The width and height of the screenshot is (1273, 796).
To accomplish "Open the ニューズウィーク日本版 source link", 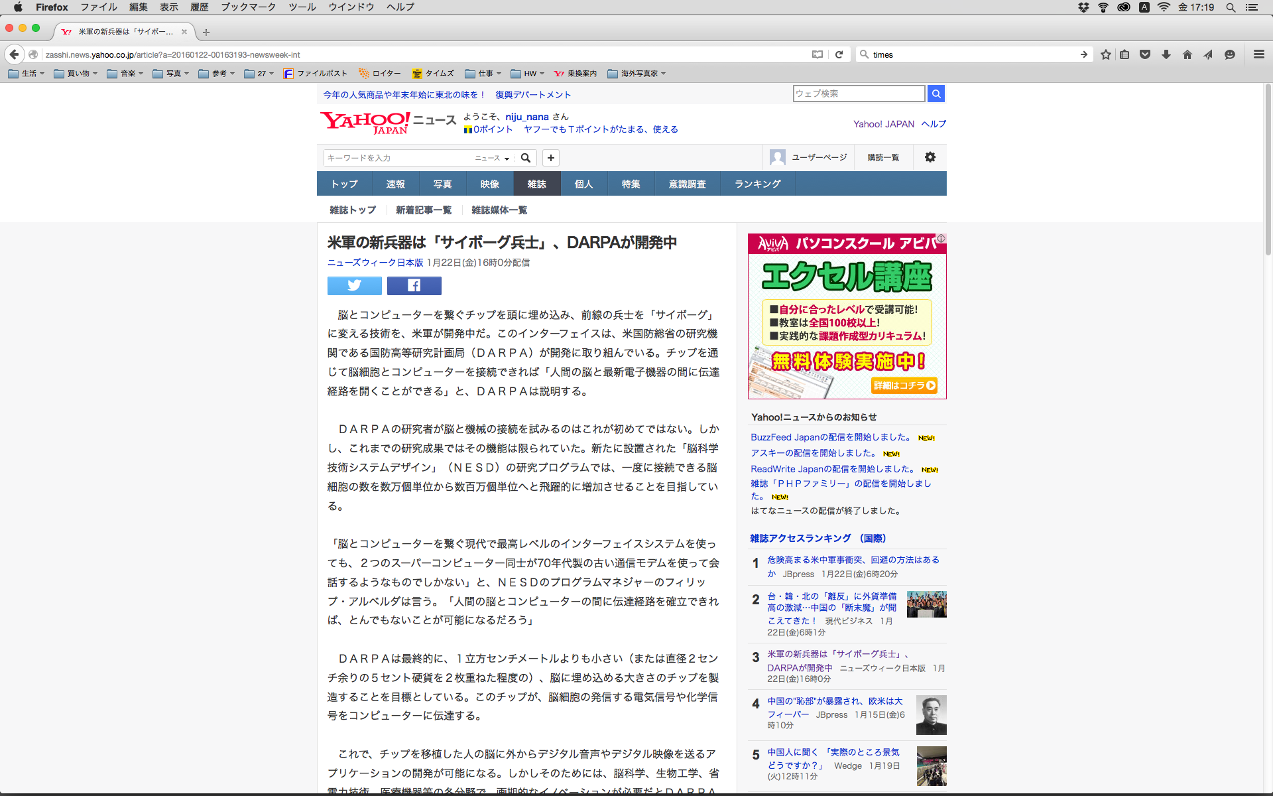I will tap(375, 263).
